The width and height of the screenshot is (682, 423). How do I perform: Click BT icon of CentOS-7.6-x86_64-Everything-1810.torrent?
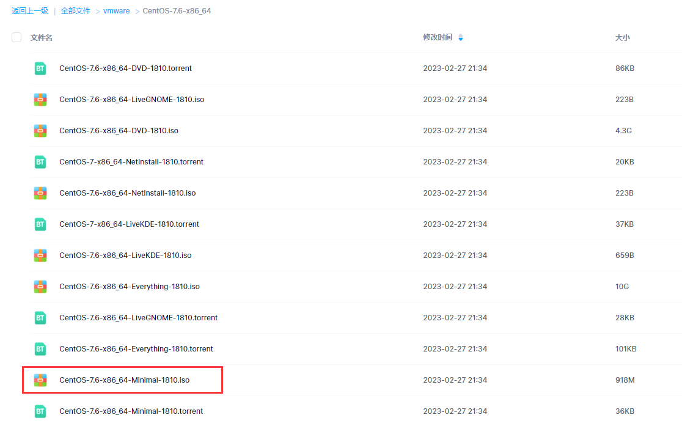point(40,349)
